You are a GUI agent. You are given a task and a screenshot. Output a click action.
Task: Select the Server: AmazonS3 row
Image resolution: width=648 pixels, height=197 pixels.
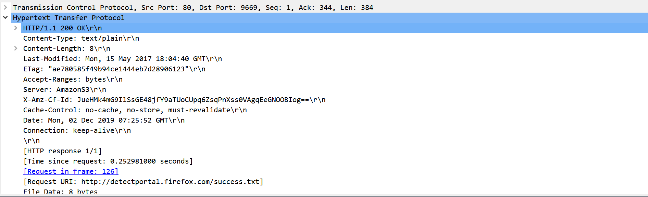tap(64, 89)
